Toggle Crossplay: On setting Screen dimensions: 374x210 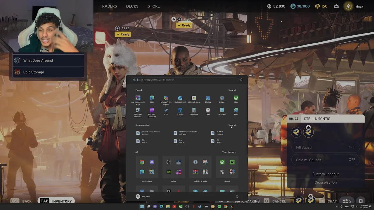[x=325, y=182]
